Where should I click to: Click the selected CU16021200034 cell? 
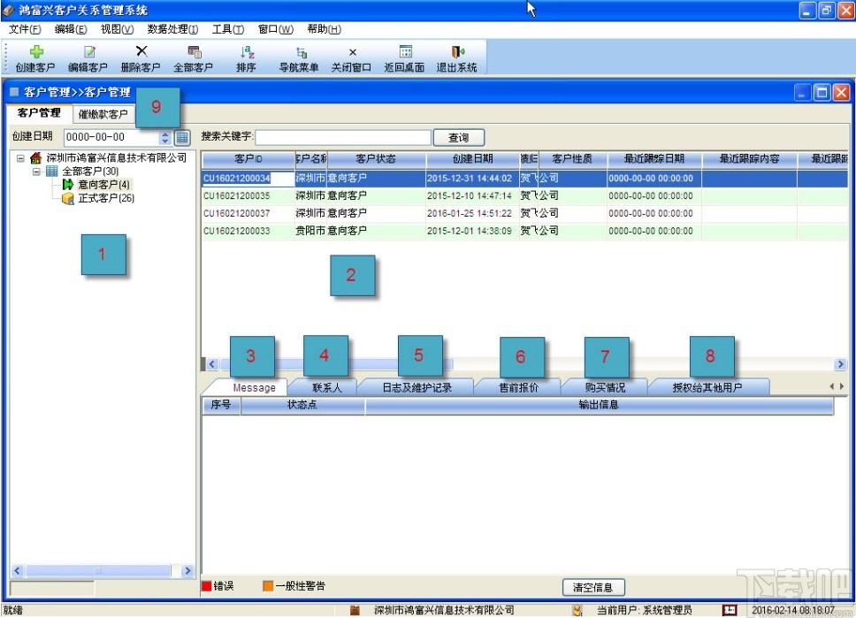point(248,179)
